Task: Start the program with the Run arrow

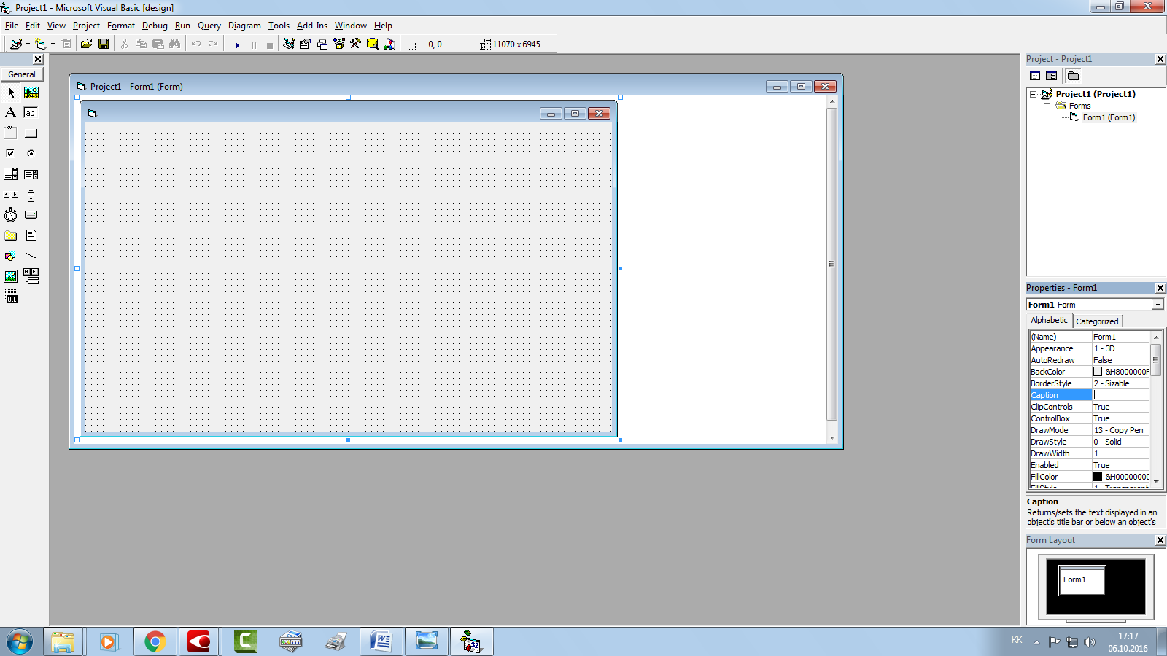Action: [237, 45]
